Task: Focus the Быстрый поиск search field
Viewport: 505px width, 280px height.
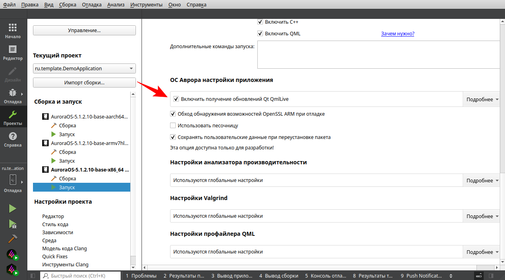Action: coord(80,276)
